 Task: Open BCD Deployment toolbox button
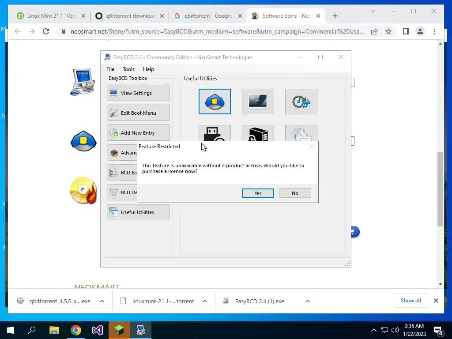(x=123, y=192)
